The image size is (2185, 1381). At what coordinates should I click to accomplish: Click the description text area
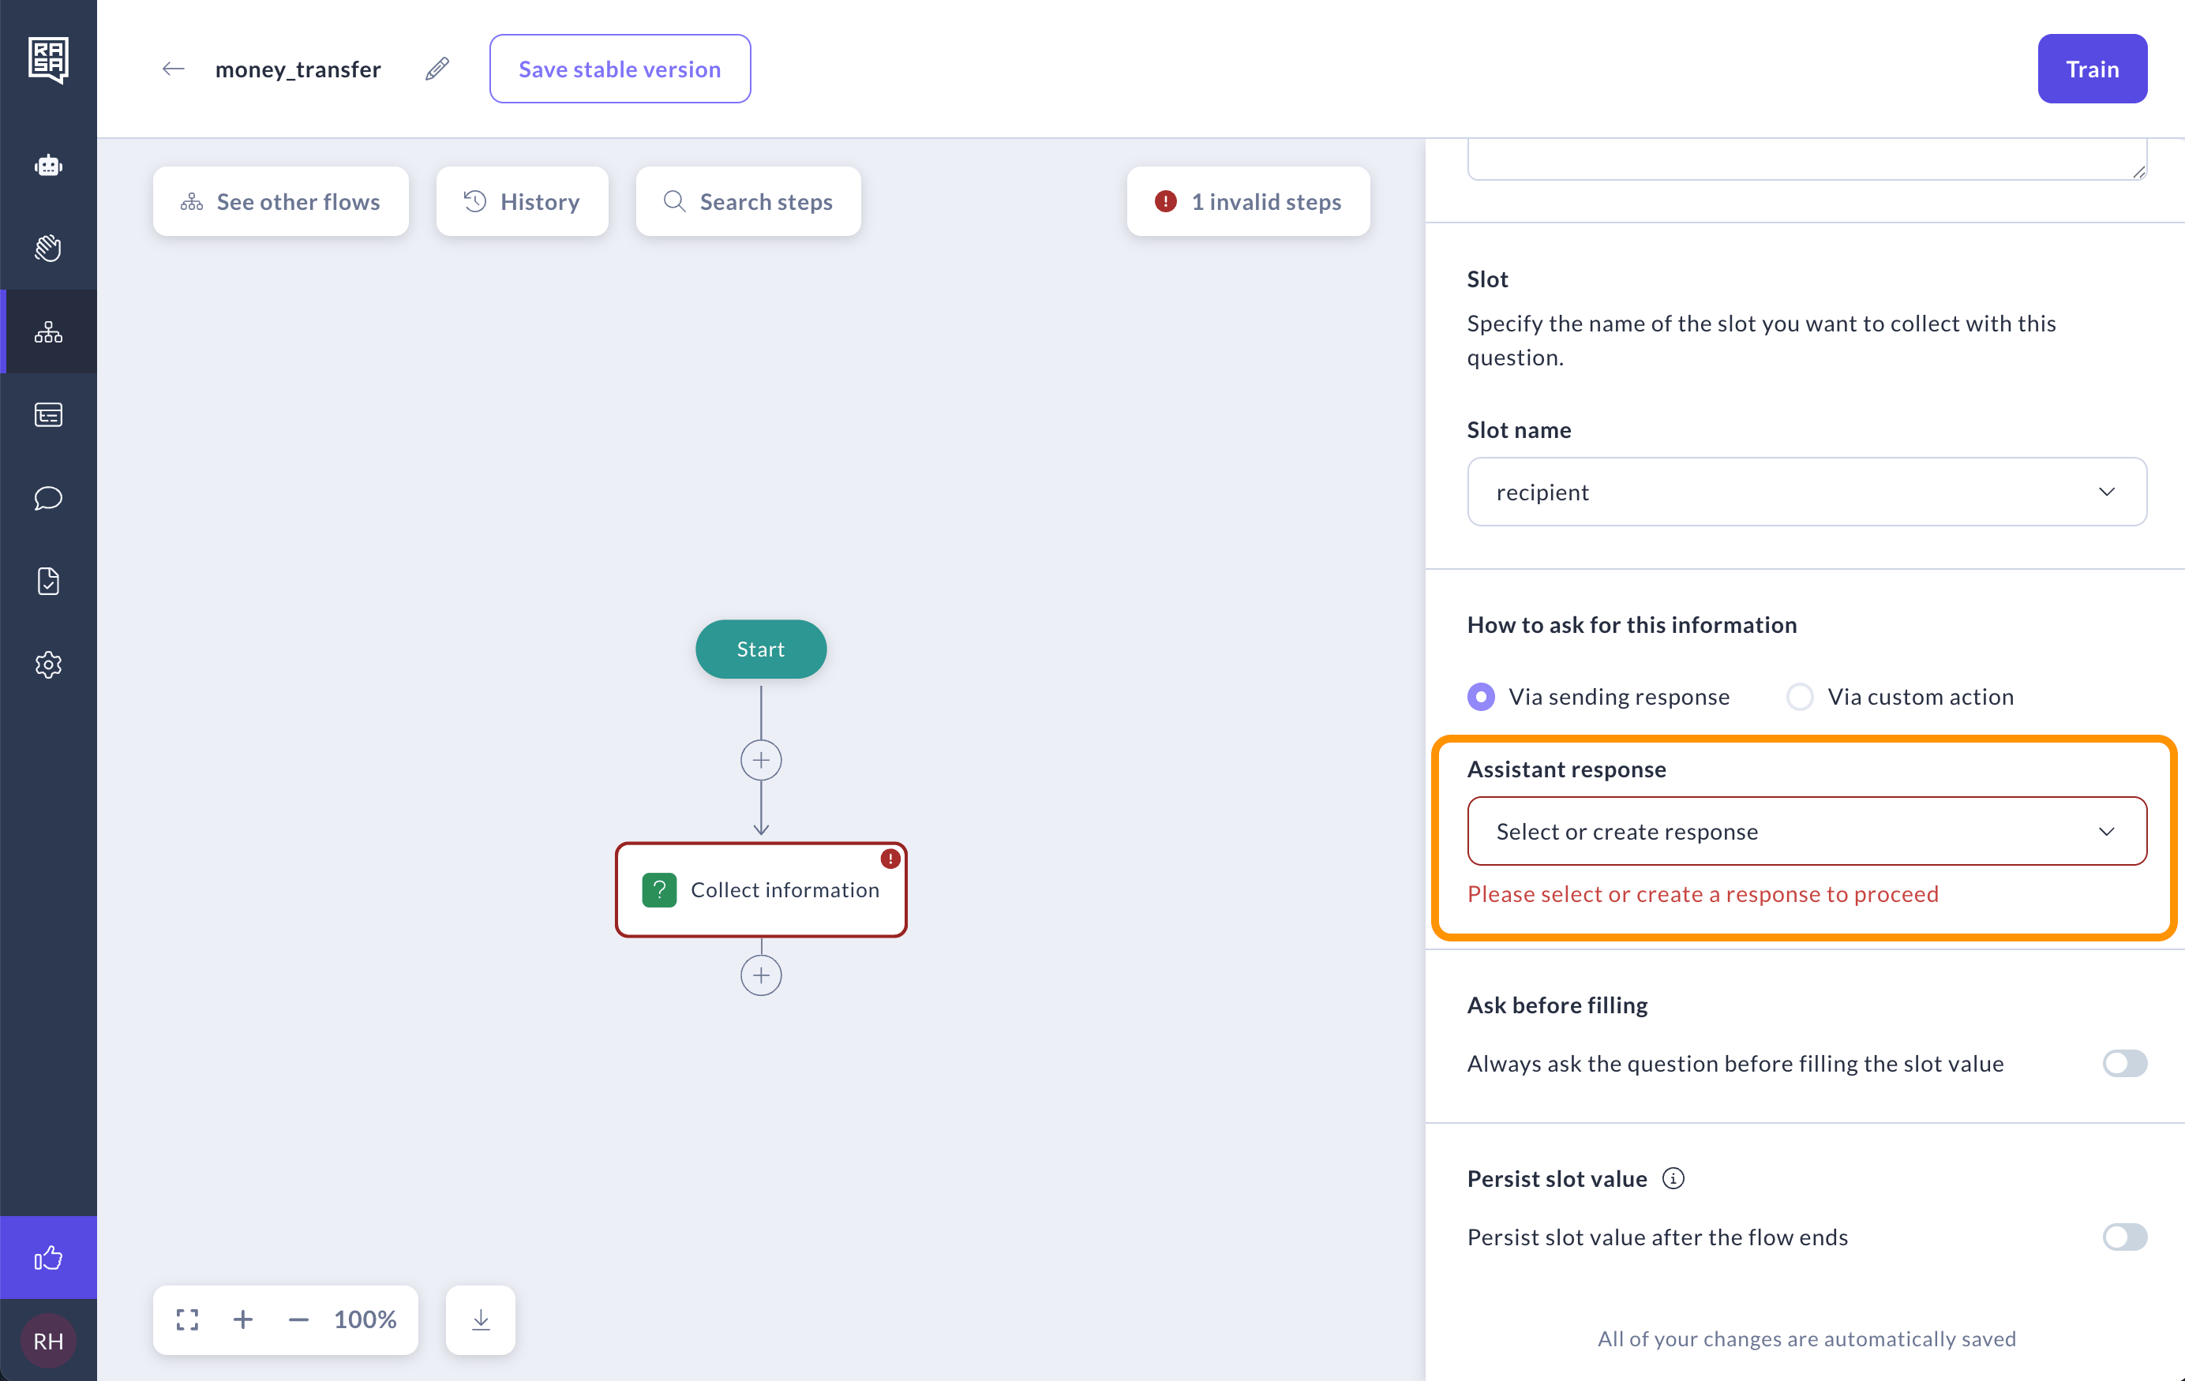coord(1807,159)
